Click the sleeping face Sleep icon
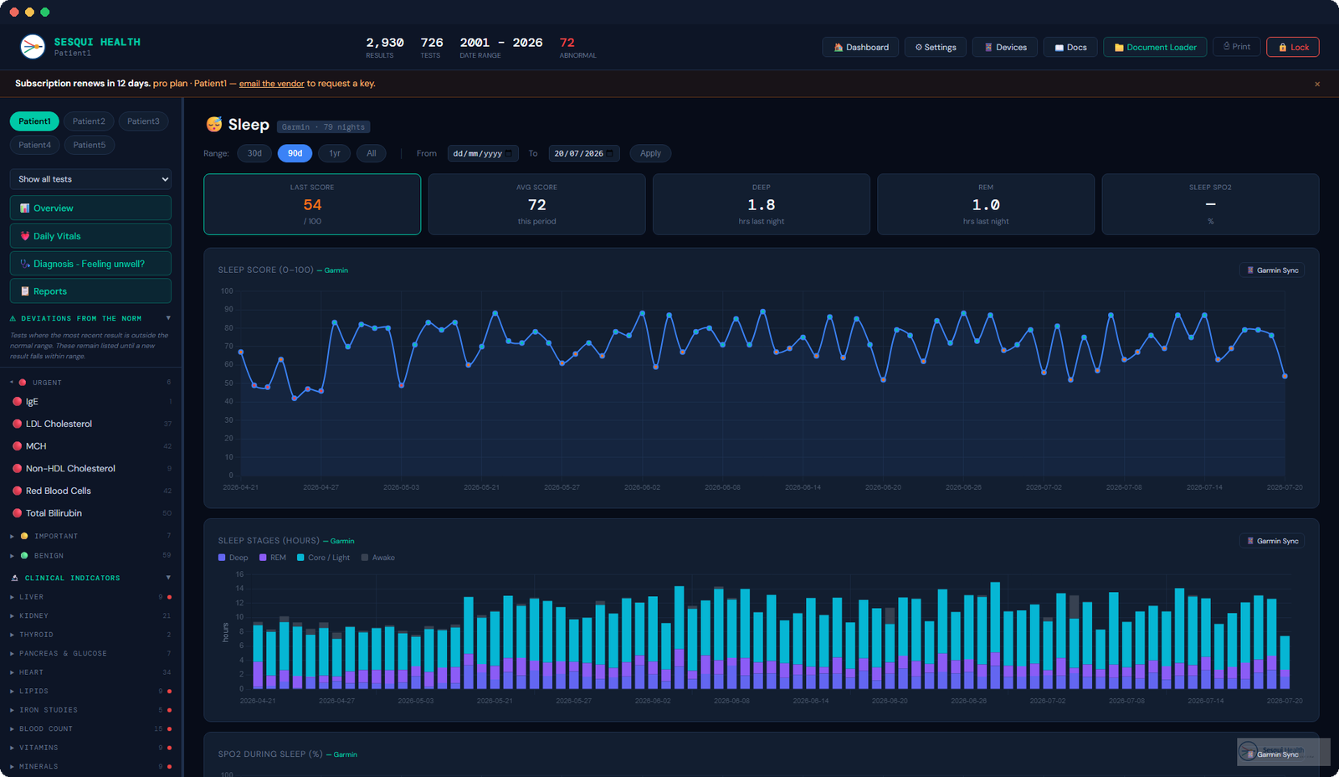Image resolution: width=1339 pixels, height=777 pixels. tap(214, 125)
